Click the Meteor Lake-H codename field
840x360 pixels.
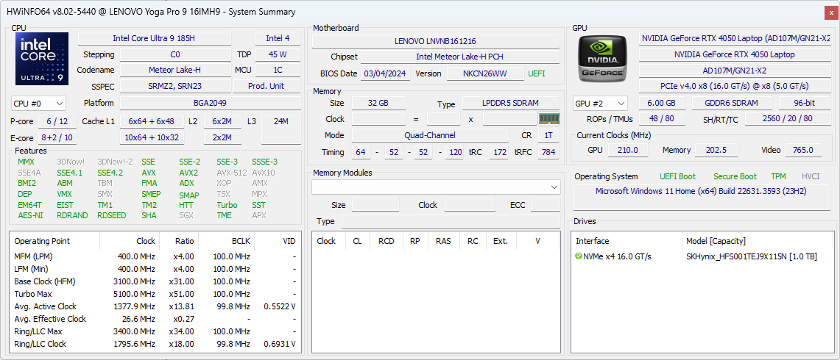174,70
